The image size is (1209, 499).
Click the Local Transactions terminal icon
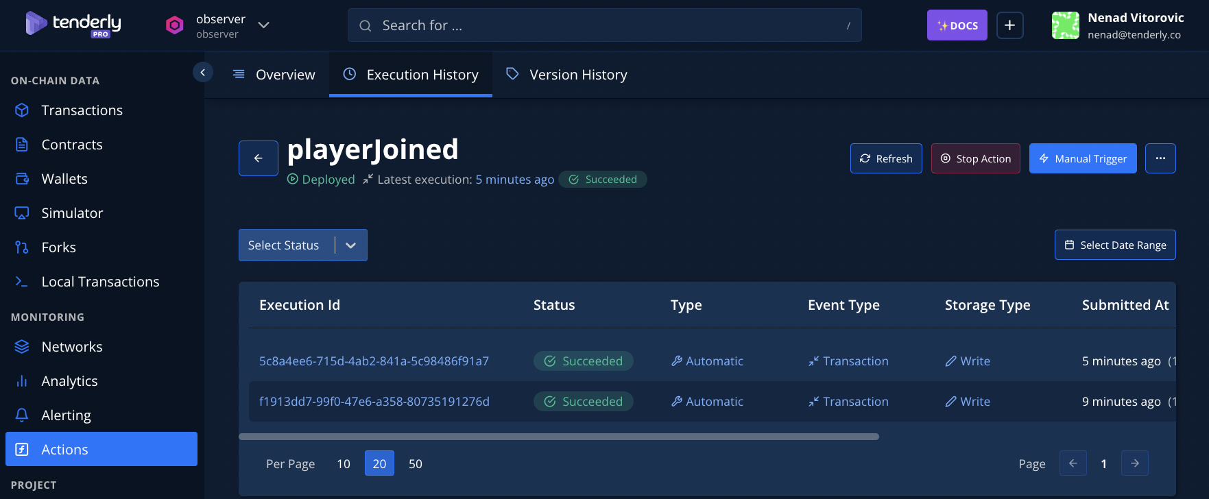click(x=22, y=282)
